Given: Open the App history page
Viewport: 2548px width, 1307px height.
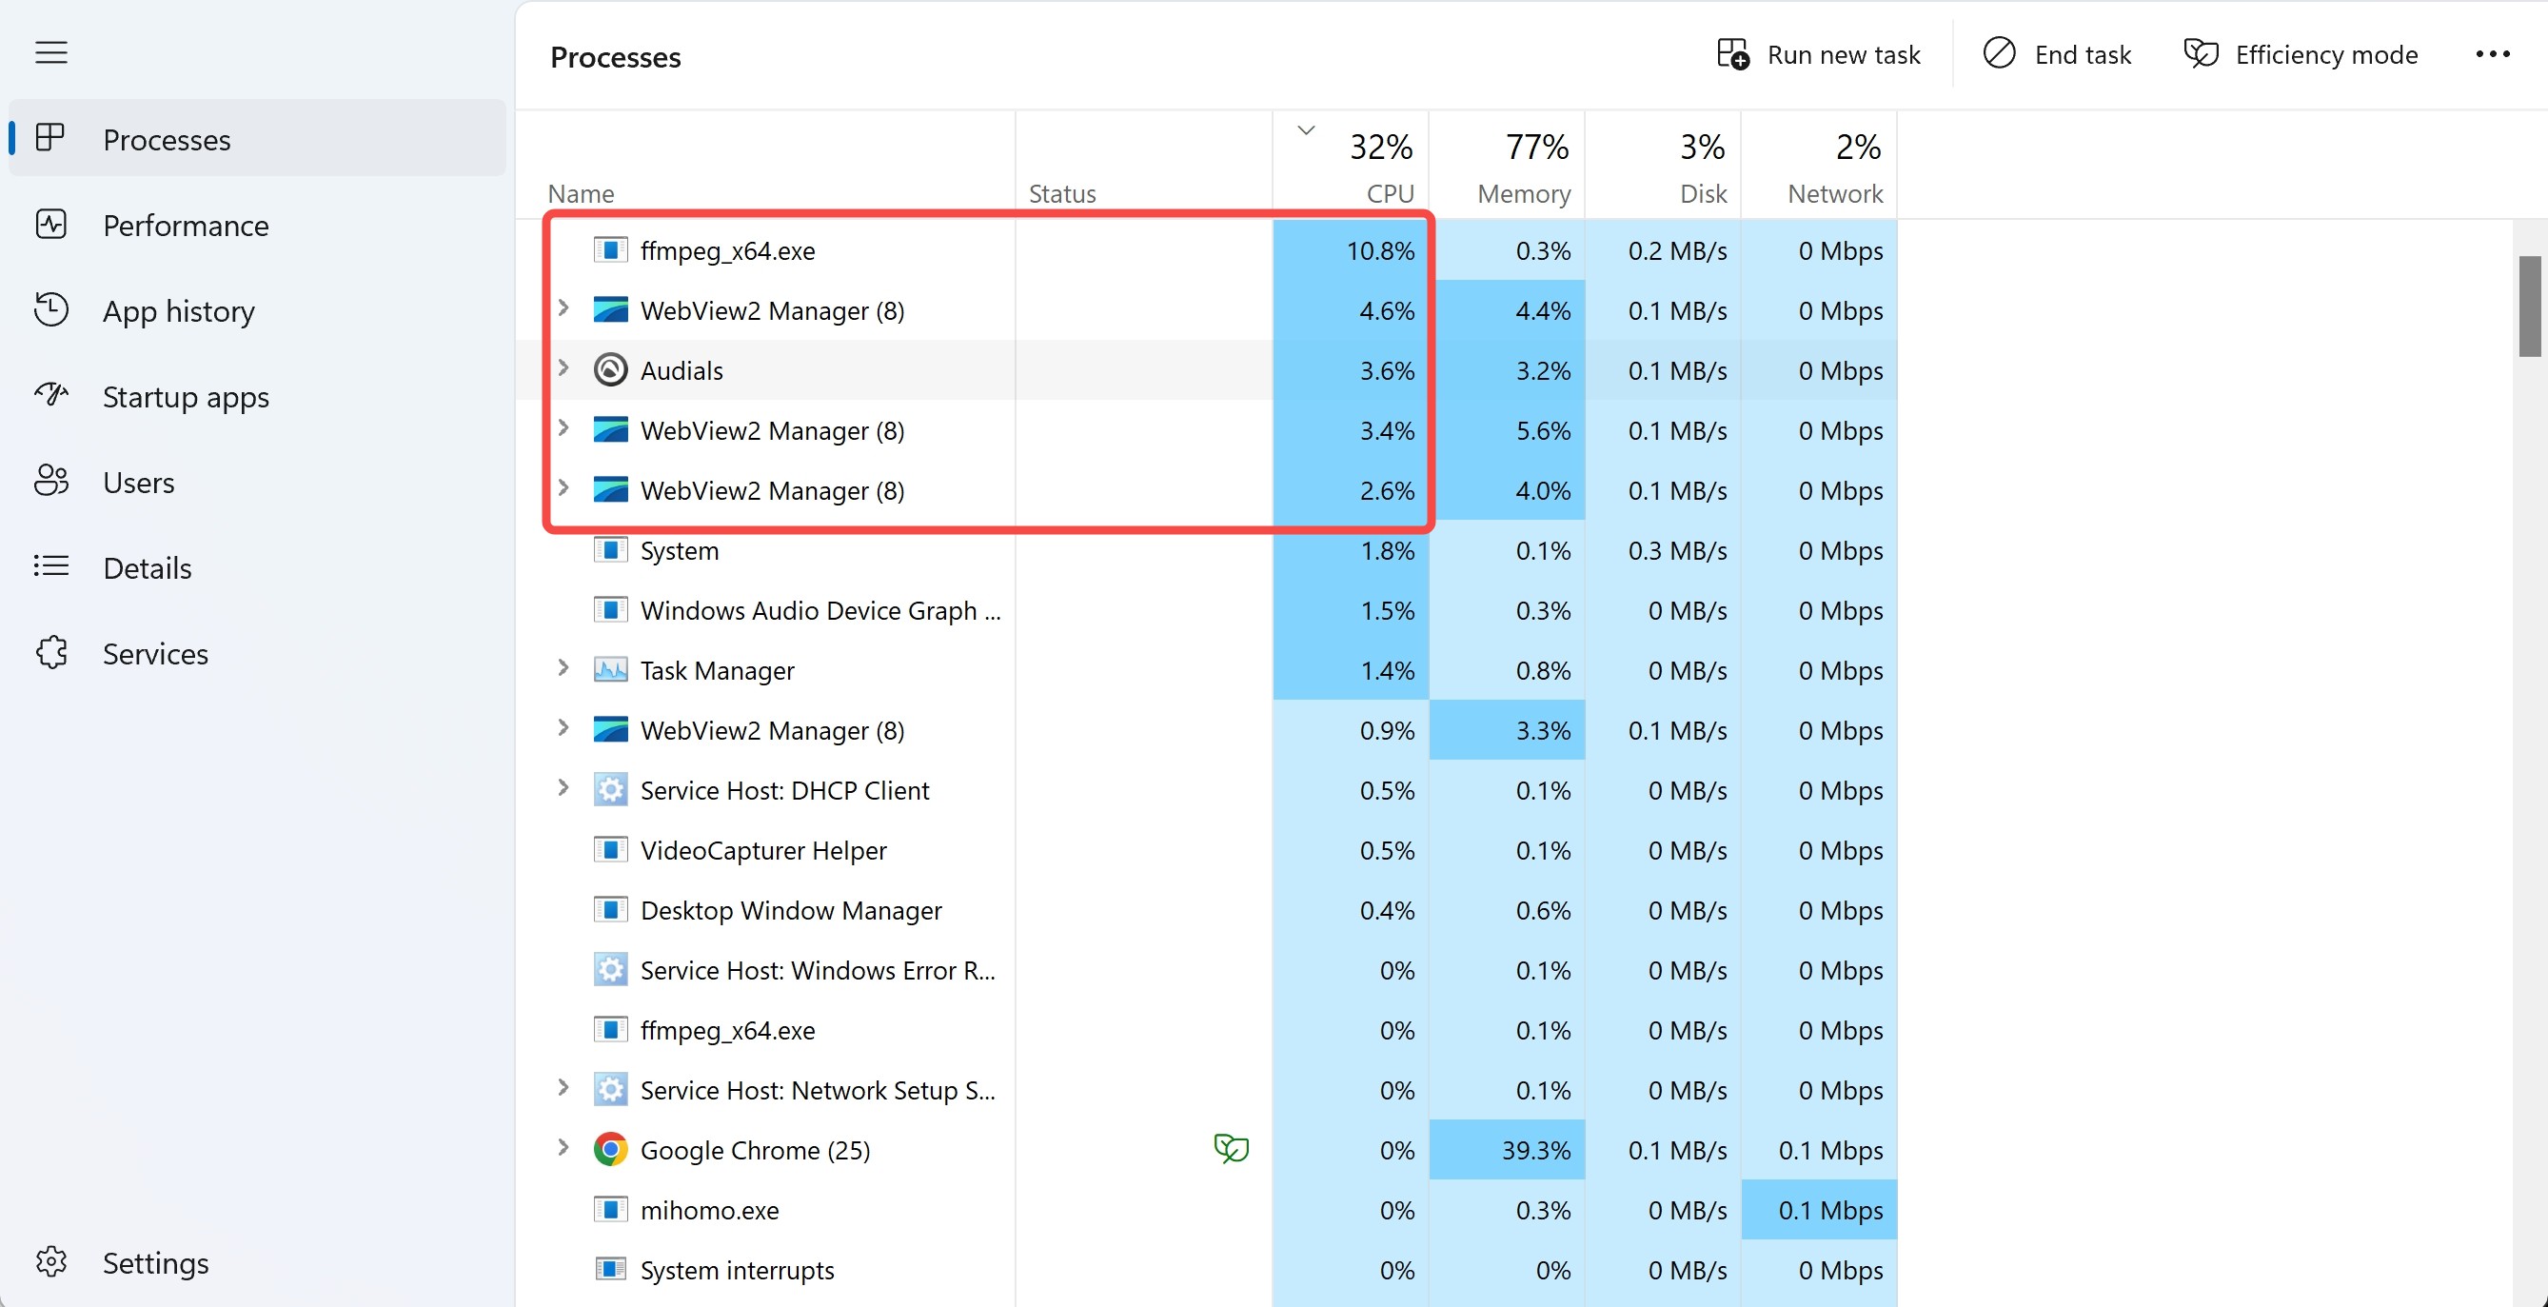Looking at the screenshot, I should [x=257, y=310].
